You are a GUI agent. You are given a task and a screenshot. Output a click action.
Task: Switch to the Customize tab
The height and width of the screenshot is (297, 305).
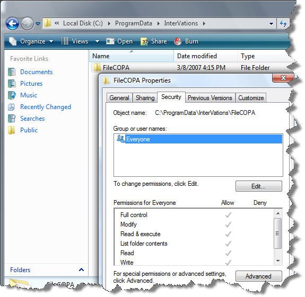point(251,98)
